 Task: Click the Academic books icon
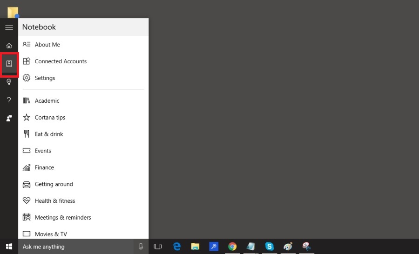tap(27, 100)
